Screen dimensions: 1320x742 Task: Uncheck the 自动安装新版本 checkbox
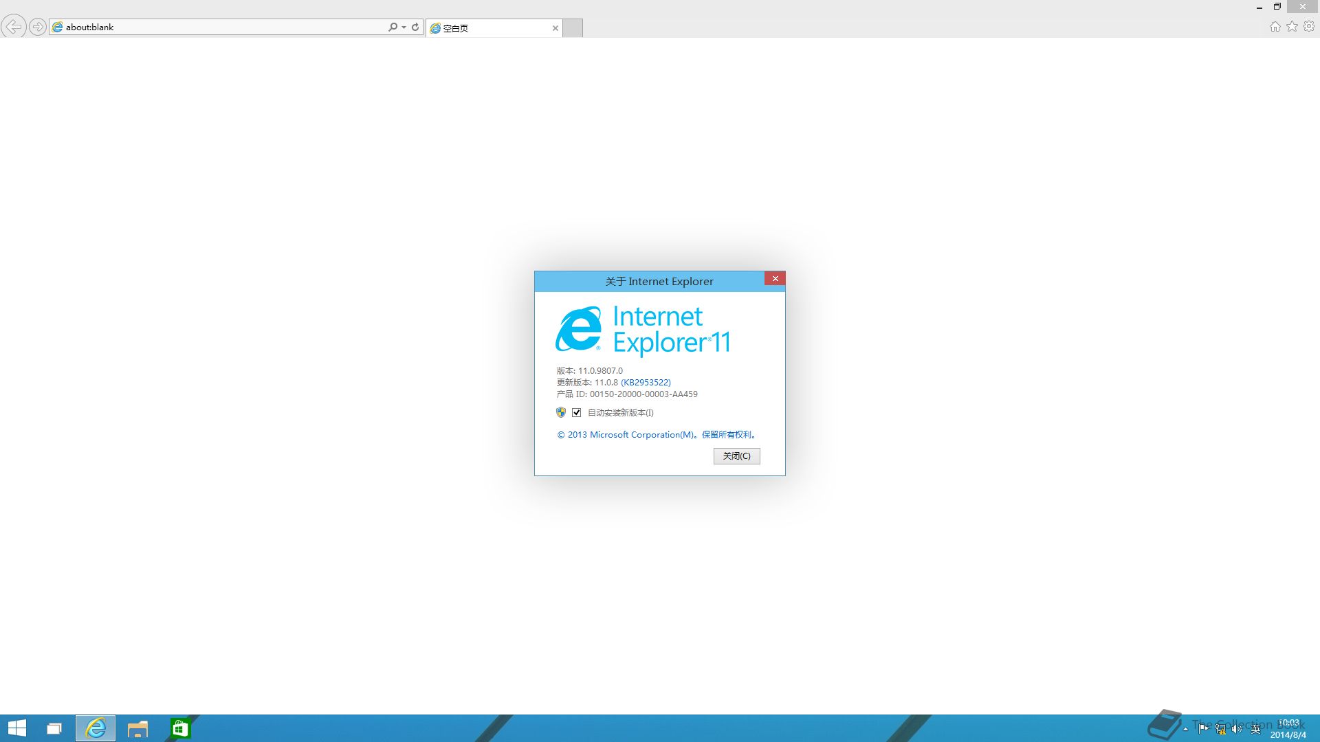tap(576, 412)
